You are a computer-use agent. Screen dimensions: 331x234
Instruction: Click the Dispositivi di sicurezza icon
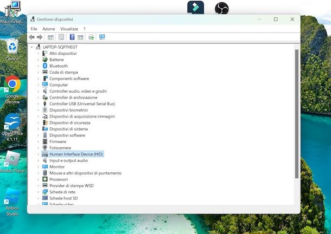[44, 122]
